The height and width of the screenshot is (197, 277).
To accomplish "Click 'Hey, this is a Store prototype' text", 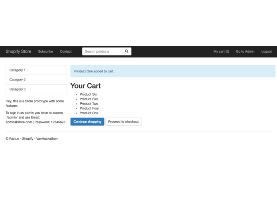I will click(35, 103).
